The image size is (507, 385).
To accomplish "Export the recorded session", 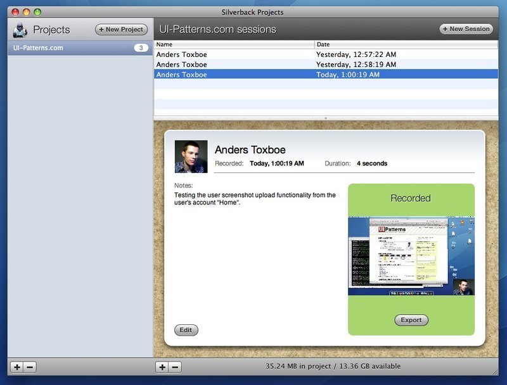I will tap(411, 320).
